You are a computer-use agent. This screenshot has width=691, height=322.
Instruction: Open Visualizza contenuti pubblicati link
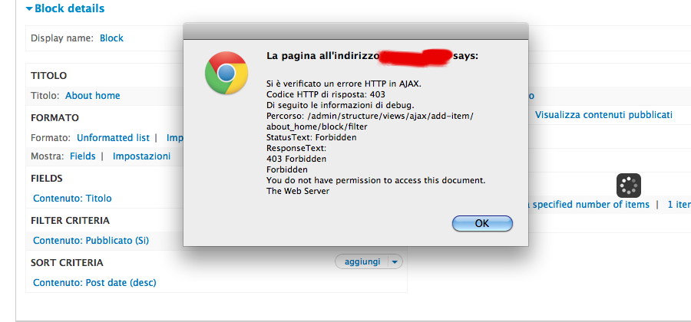(x=603, y=115)
